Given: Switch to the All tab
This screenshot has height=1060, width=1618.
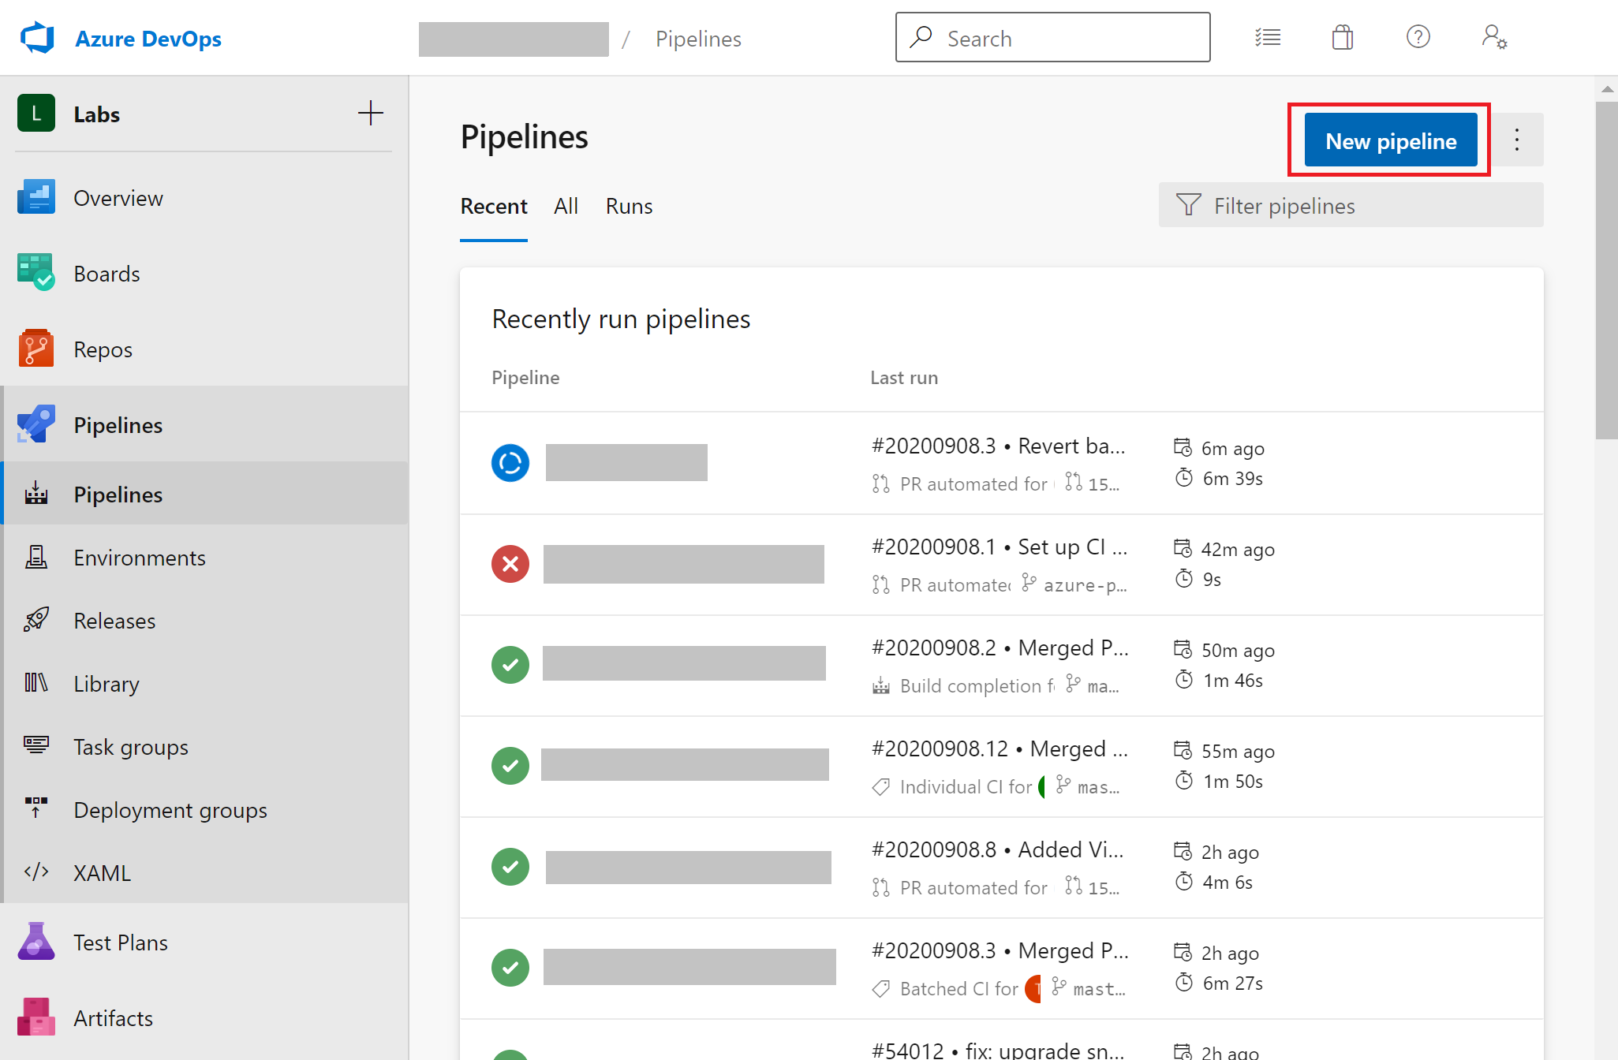Looking at the screenshot, I should click(x=566, y=207).
